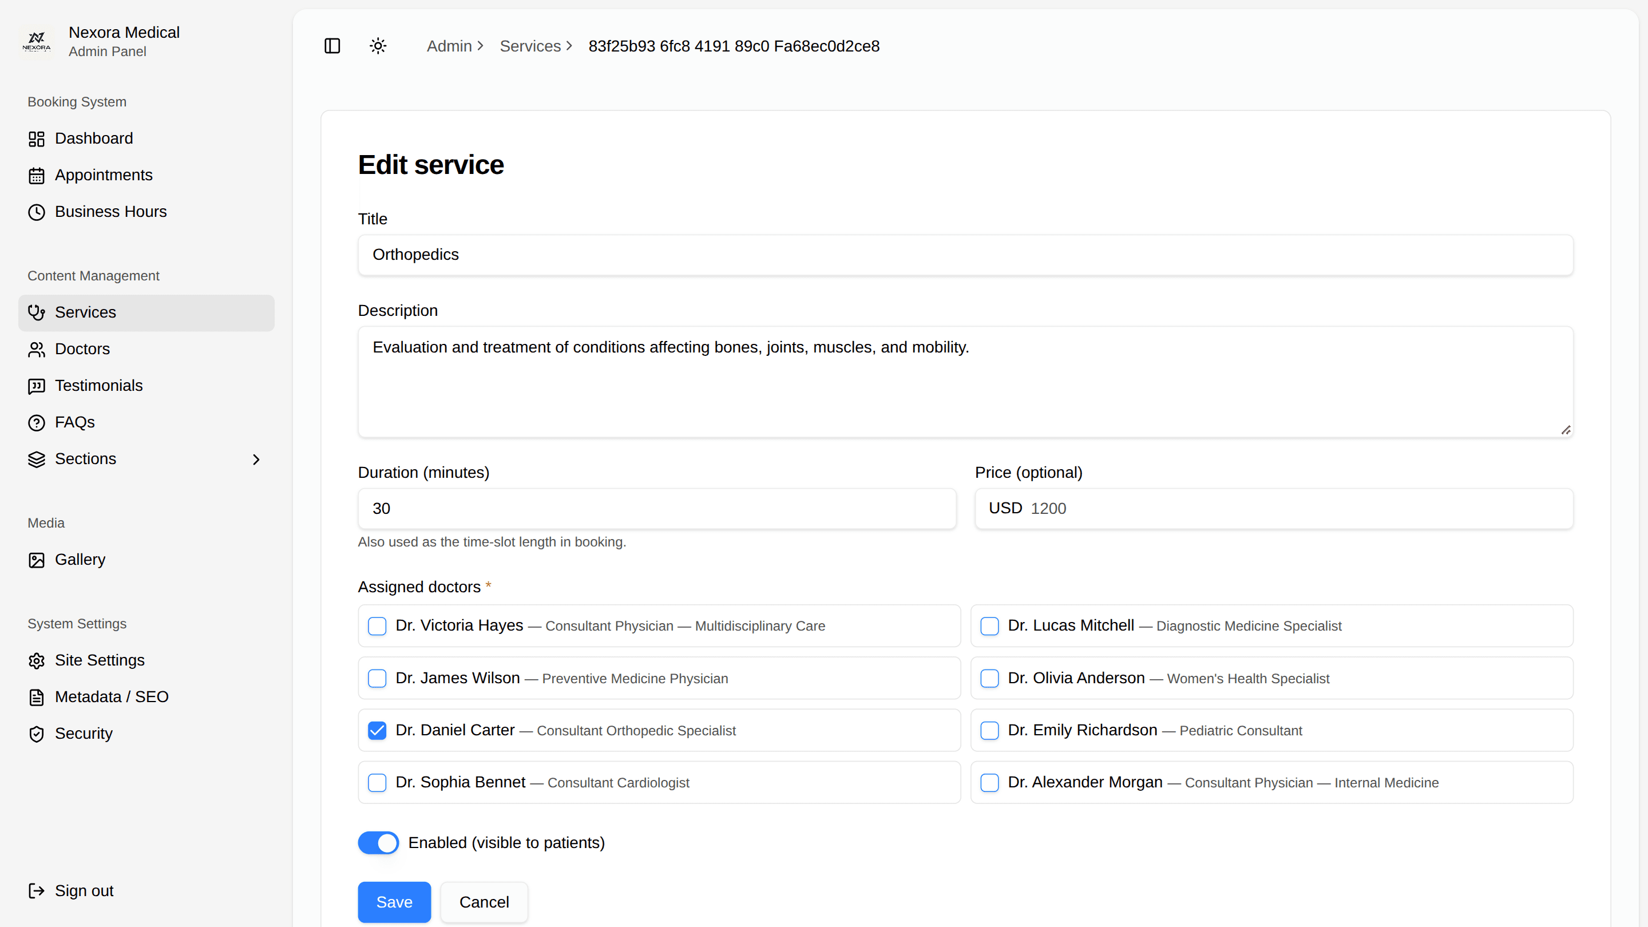The height and width of the screenshot is (927, 1648).
Task: Check Dr. Alexander Morgan checkbox
Action: click(x=990, y=782)
